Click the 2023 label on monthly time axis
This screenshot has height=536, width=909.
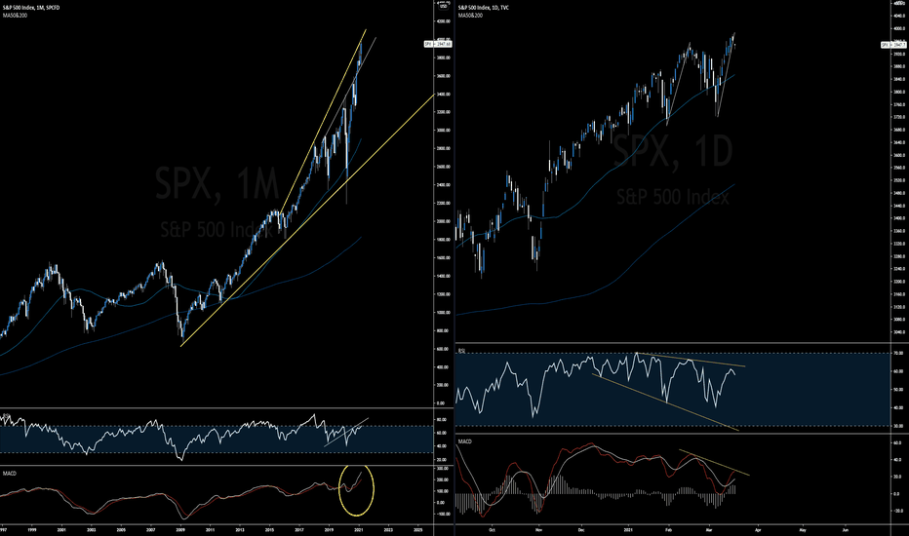(388, 529)
